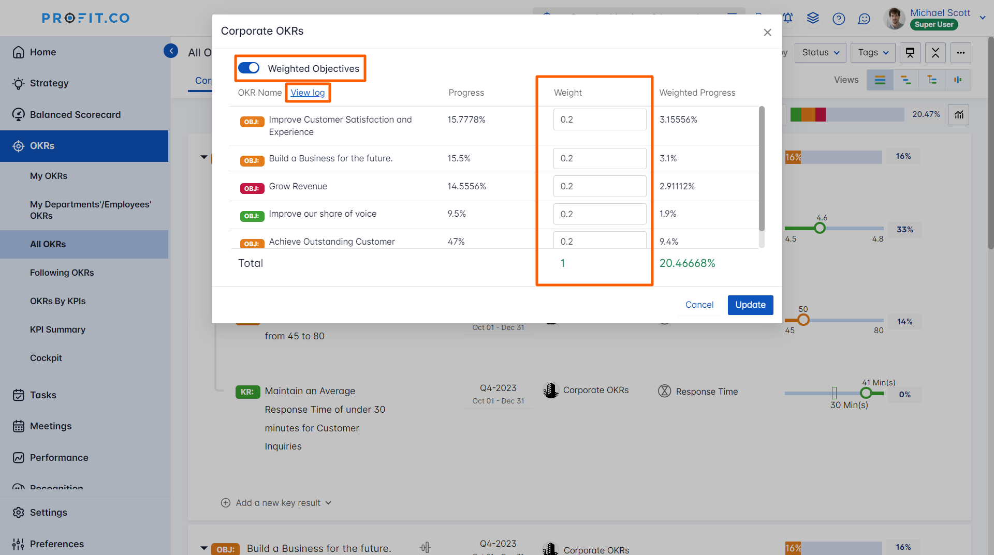Screen dimensions: 994x555
Task: Select the list view toggle under Views
Action: 880,80
